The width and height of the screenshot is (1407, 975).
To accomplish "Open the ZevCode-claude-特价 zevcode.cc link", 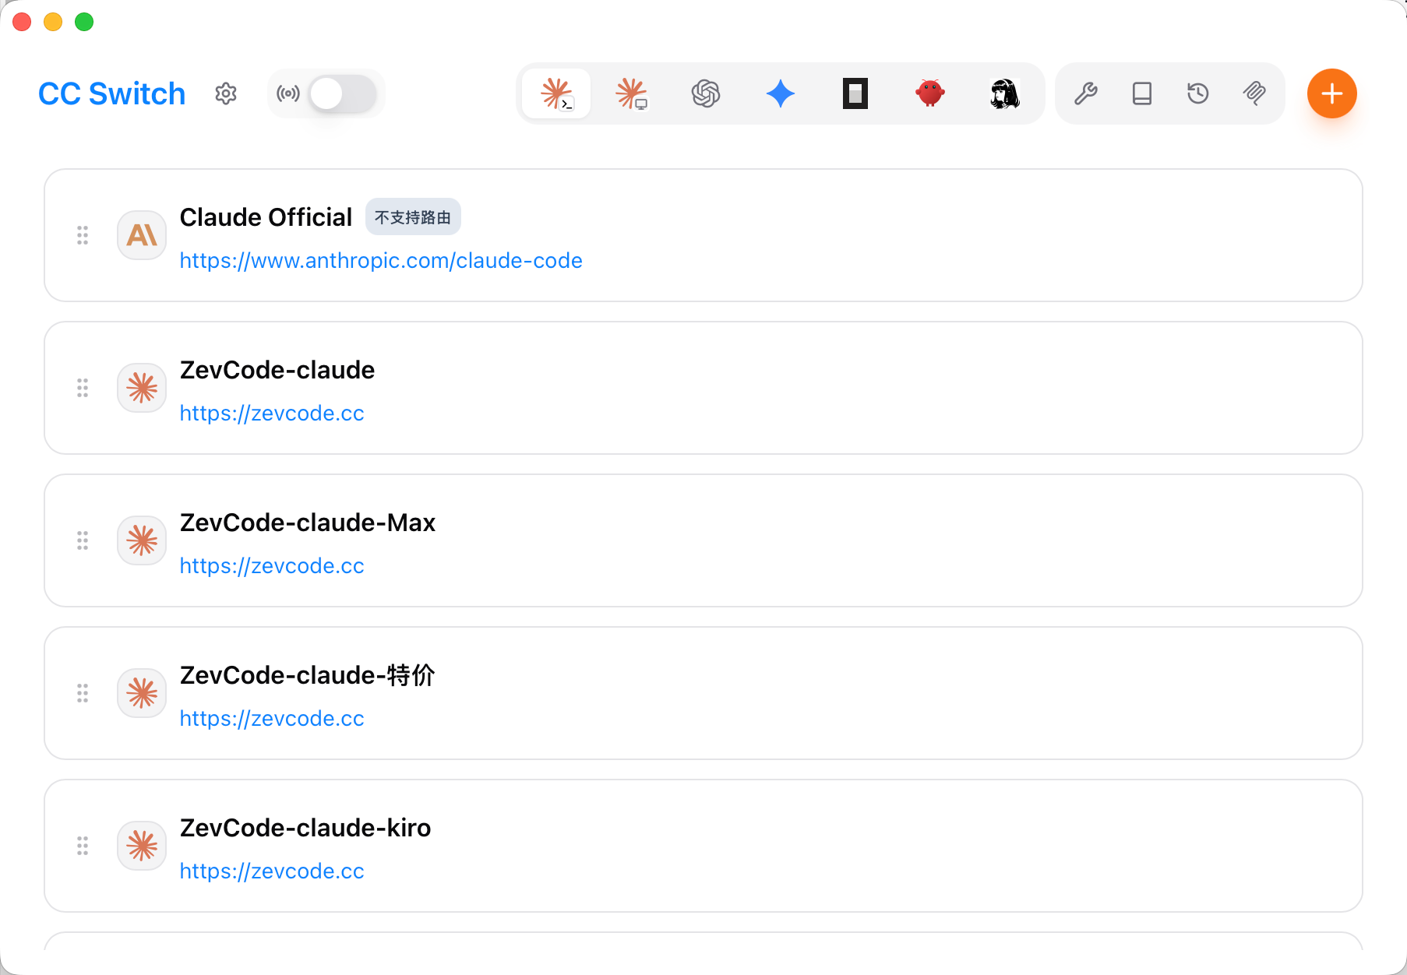I will tap(272, 718).
